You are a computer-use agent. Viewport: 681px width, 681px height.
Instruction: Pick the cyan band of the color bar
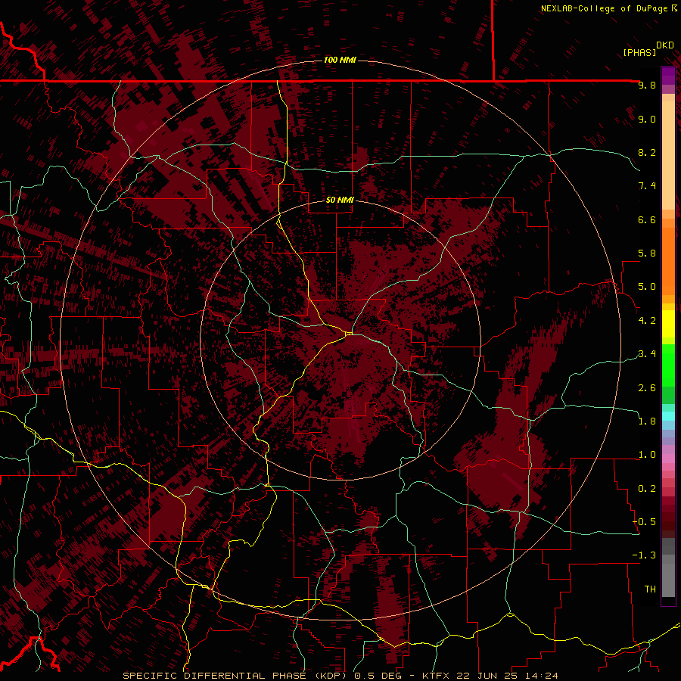click(x=668, y=416)
